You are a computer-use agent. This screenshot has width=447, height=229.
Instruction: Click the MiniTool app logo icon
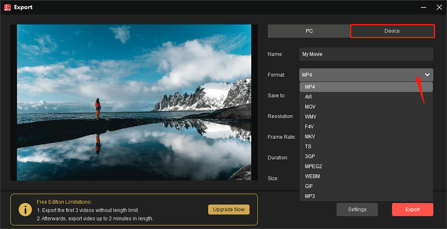tap(8, 7)
